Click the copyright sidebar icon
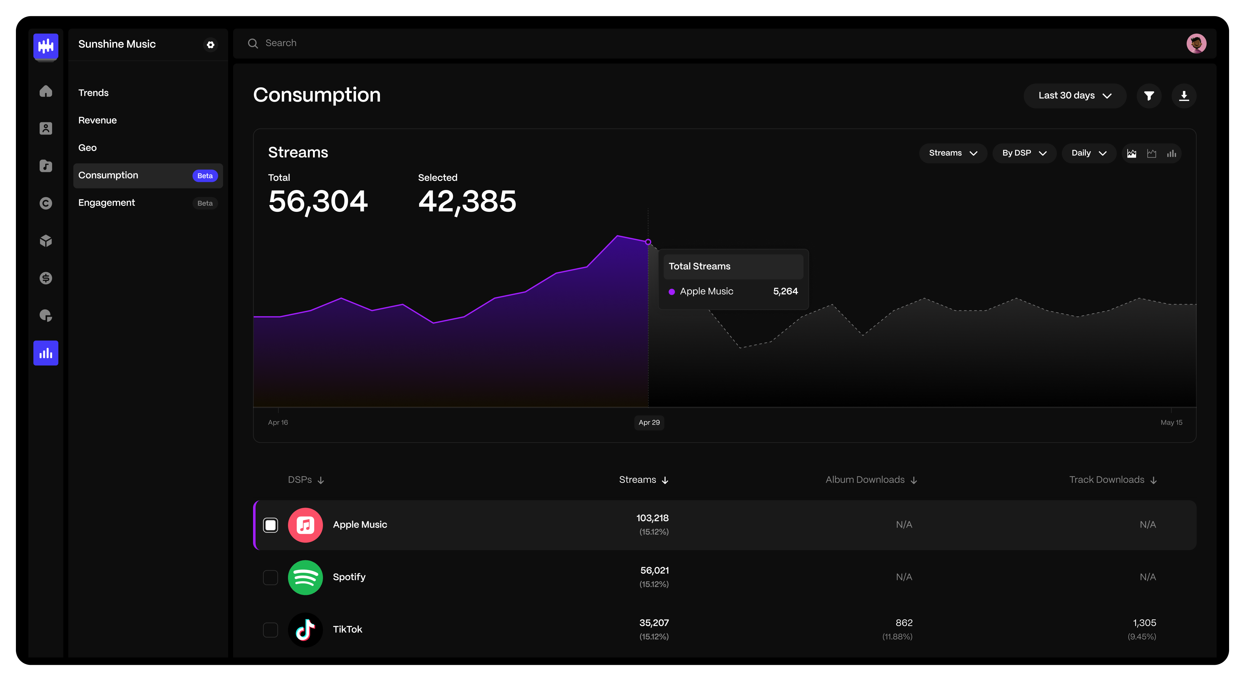Viewport: 1245px width, 681px height. [46, 203]
